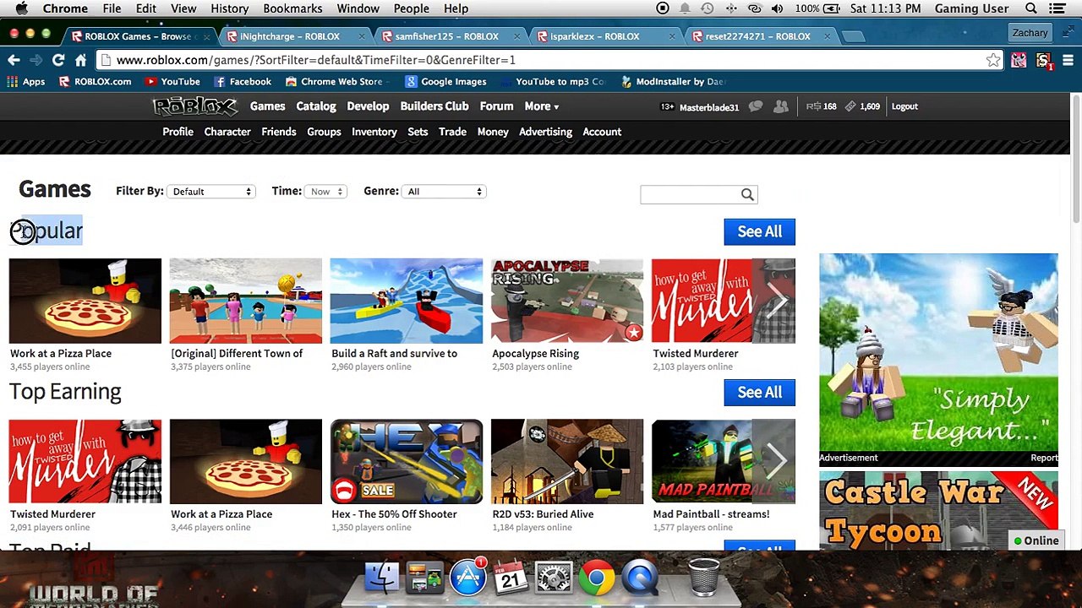Click the Robux balance showing 168
The image size is (1082, 608).
click(821, 106)
